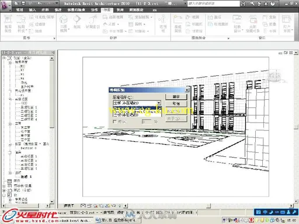Toggle the key frame checkbox in compression dialog
Image resolution: width=299 pixels, height=224 pixels.
[x=114, y=121]
